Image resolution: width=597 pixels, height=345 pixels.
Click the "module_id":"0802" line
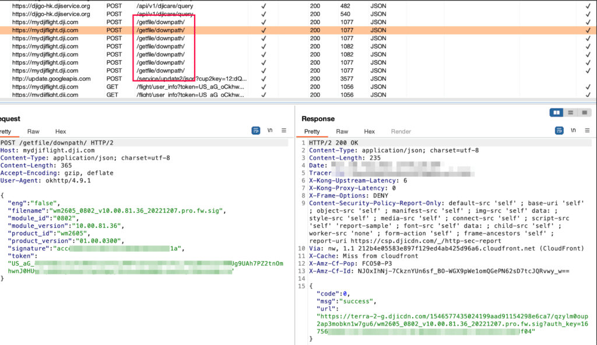pos(43,218)
